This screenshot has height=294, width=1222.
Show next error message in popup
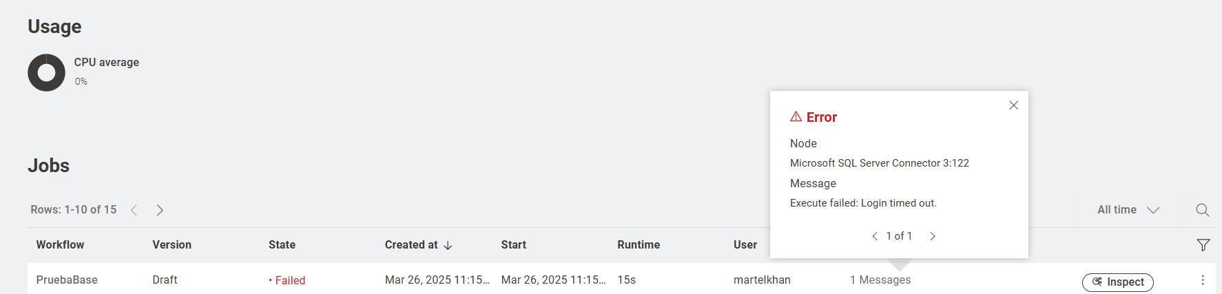point(933,236)
